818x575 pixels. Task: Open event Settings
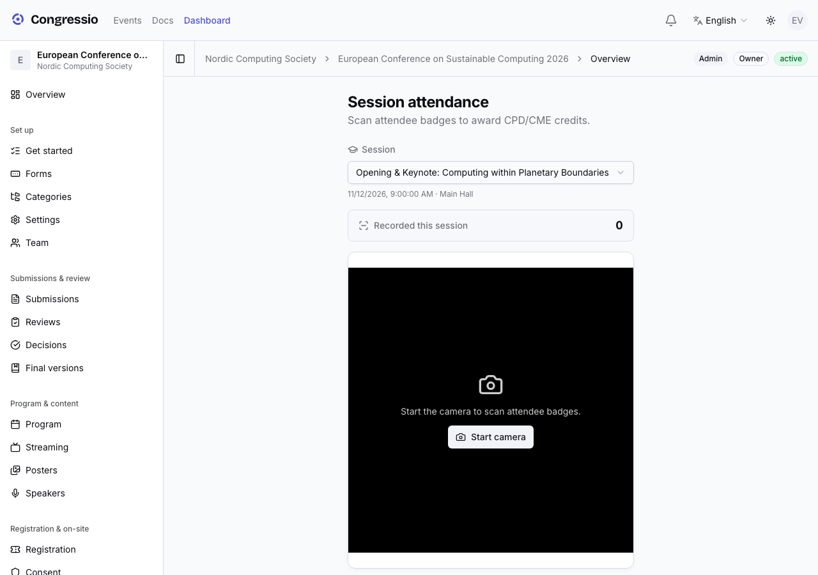pyautogui.click(x=81, y=220)
